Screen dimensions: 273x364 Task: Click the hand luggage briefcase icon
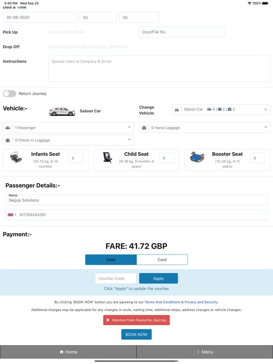pyautogui.click(x=144, y=128)
